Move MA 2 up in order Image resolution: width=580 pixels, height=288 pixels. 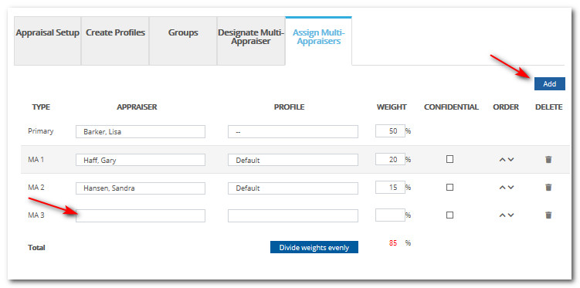pyautogui.click(x=502, y=188)
